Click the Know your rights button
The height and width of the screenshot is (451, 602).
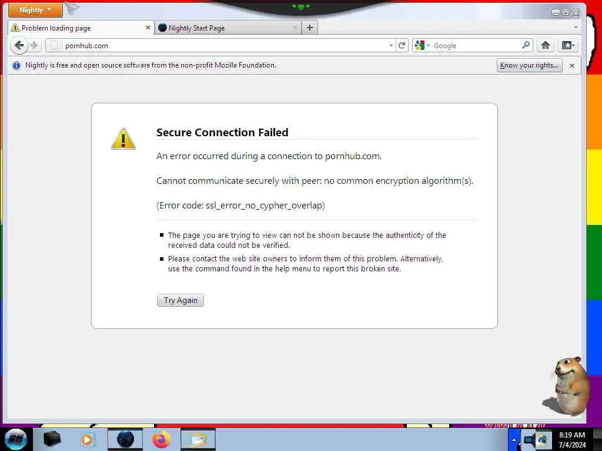point(530,66)
